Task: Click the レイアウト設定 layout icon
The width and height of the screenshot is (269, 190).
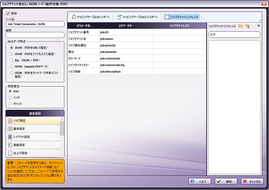Action: tap(10, 137)
